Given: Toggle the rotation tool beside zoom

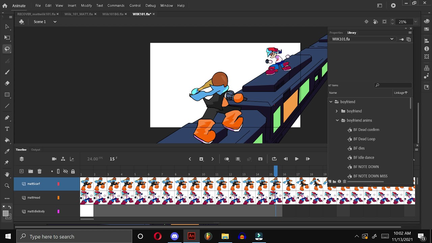Looking at the screenshot, I should coord(375,22).
